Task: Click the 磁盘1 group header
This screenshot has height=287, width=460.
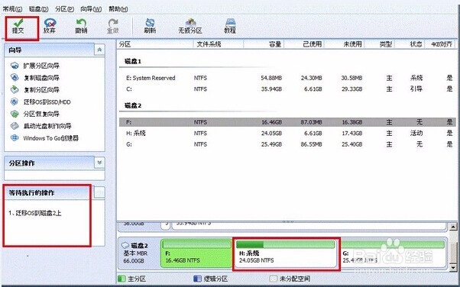Action: pos(133,61)
